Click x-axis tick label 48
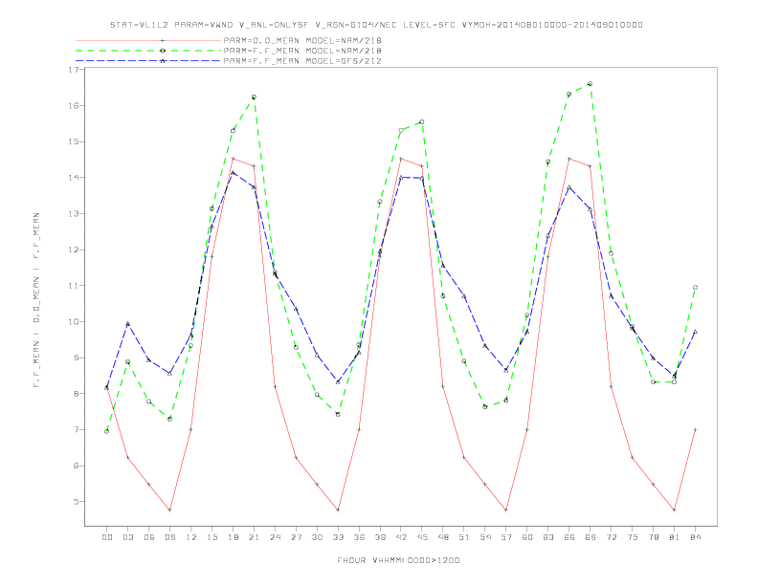The image size is (758, 585). pyautogui.click(x=443, y=537)
